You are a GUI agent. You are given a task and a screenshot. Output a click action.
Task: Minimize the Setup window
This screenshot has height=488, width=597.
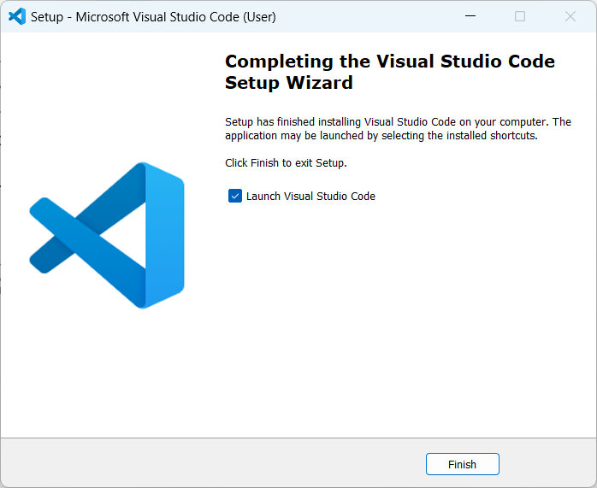(x=470, y=16)
